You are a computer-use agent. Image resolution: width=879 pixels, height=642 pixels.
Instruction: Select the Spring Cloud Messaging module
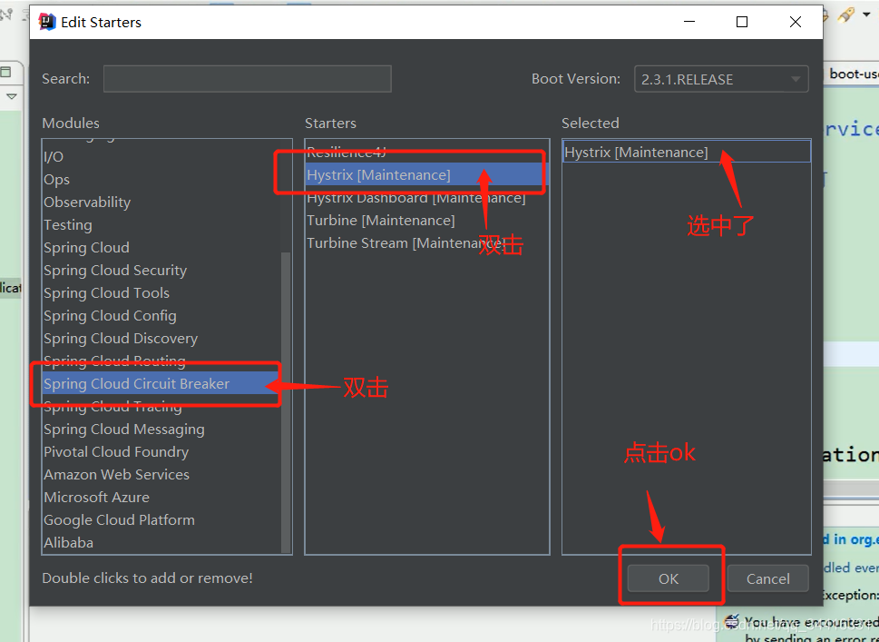point(161,430)
